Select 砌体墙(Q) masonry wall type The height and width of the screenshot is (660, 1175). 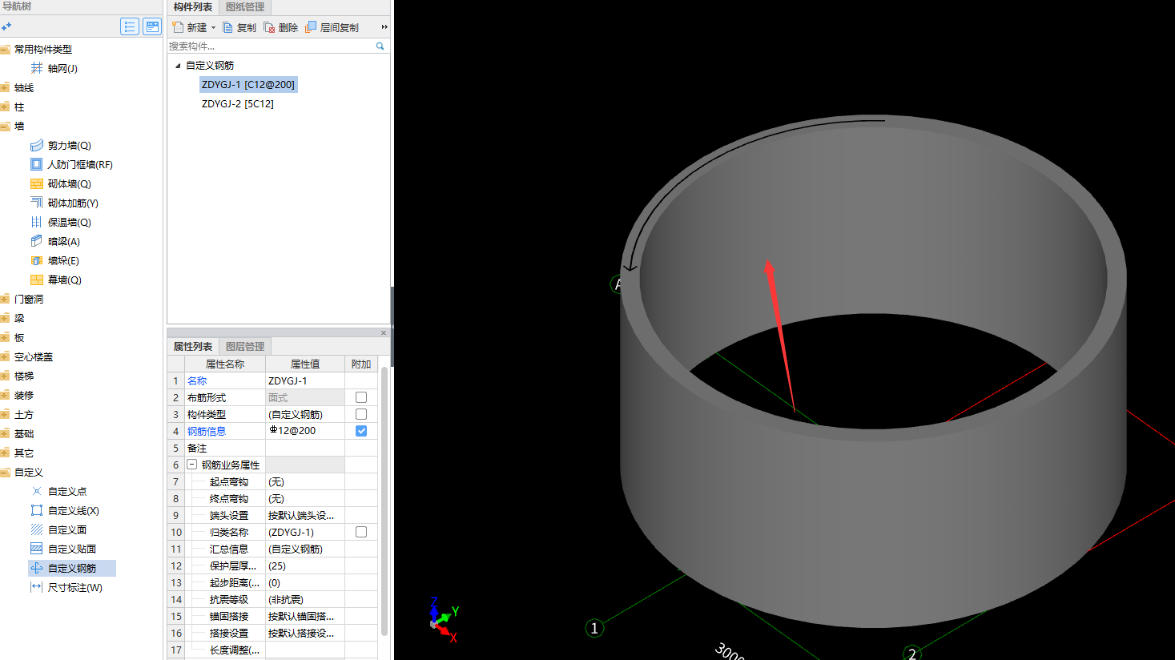coord(61,183)
